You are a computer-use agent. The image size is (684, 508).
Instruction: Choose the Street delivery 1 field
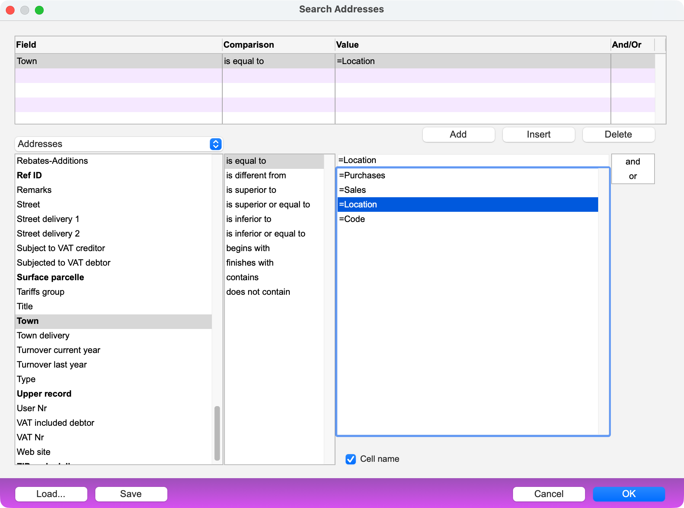tap(48, 219)
